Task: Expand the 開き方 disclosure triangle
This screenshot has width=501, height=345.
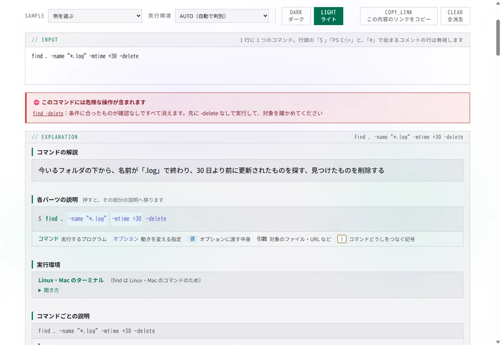Action: (48, 290)
